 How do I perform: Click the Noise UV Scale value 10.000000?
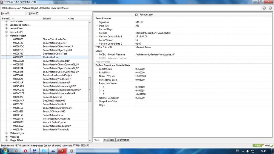[141, 76]
